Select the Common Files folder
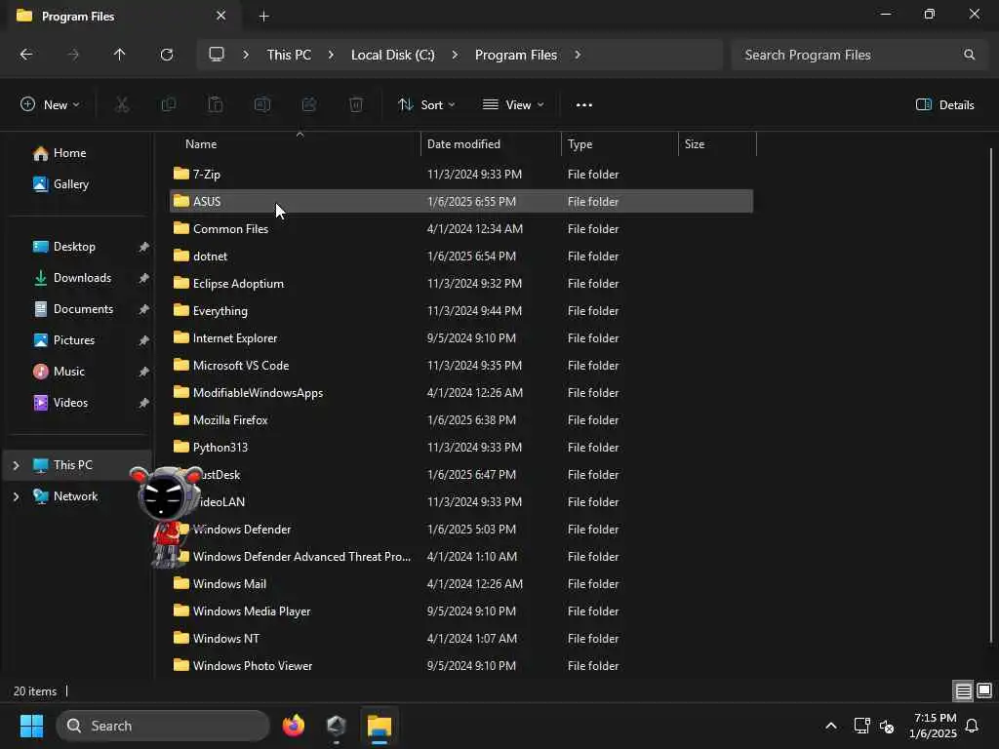 tap(461, 228)
